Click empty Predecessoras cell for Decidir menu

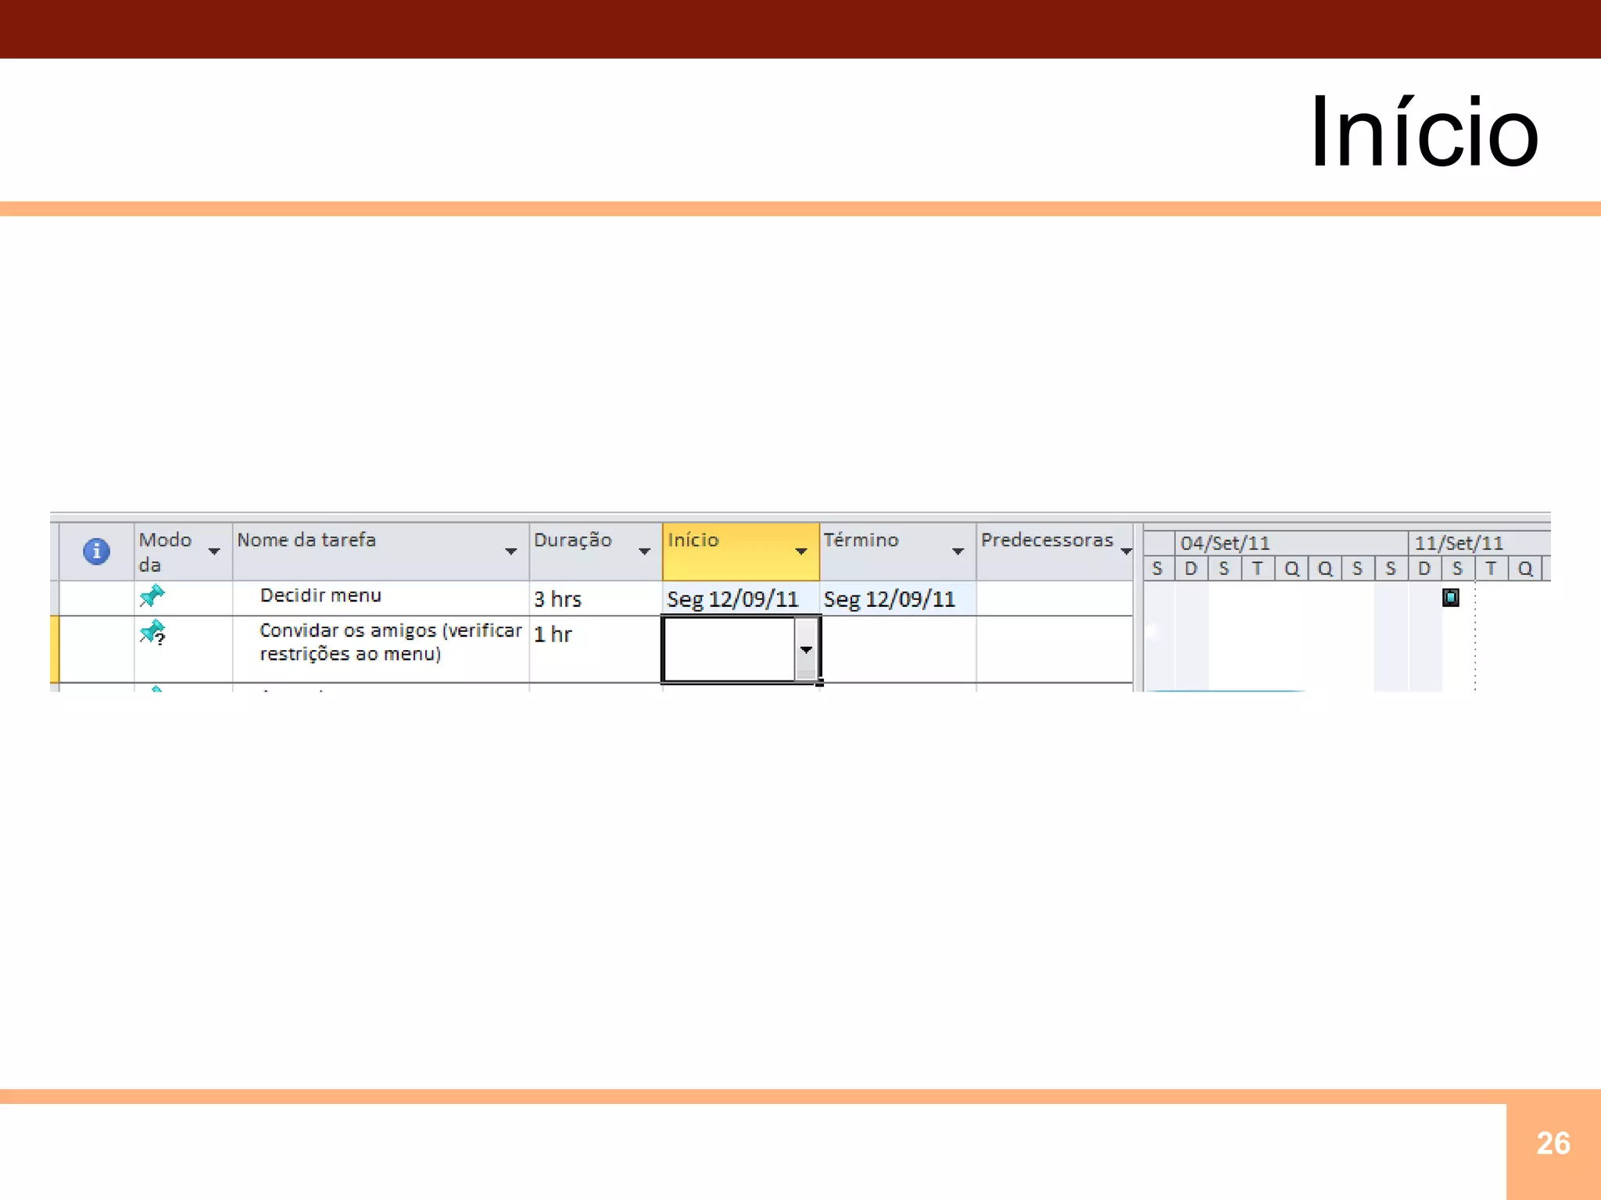(x=1053, y=599)
